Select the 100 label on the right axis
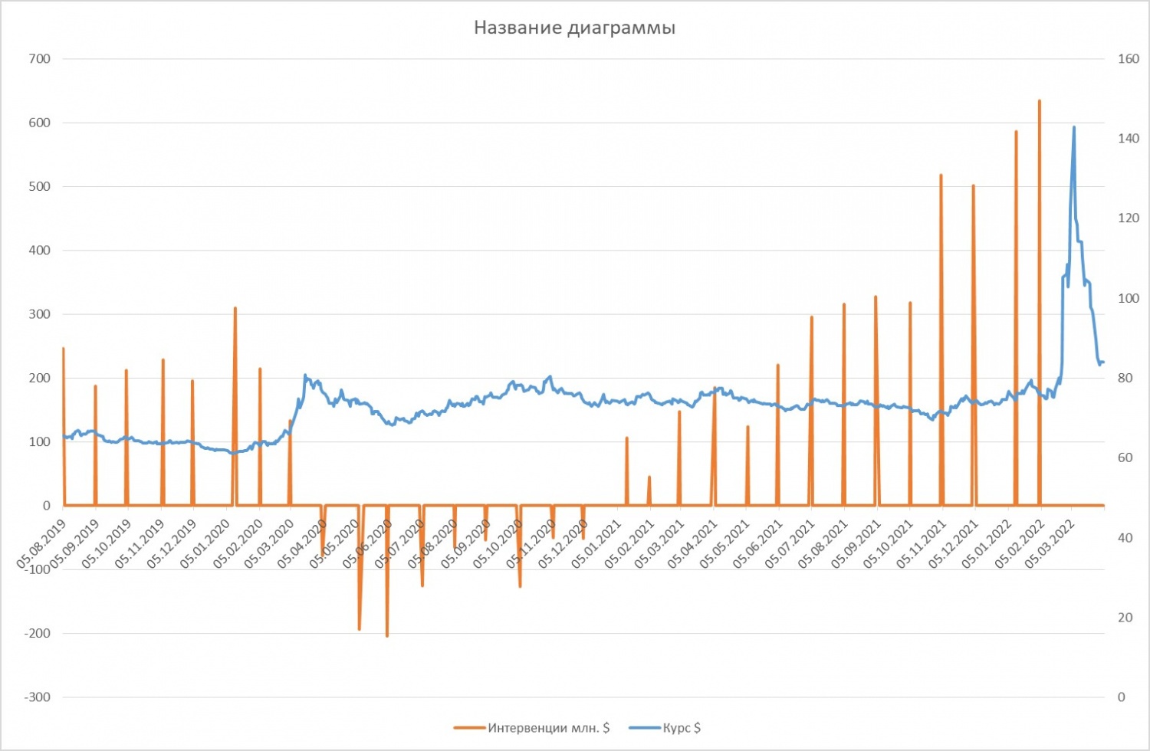 click(1128, 298)
